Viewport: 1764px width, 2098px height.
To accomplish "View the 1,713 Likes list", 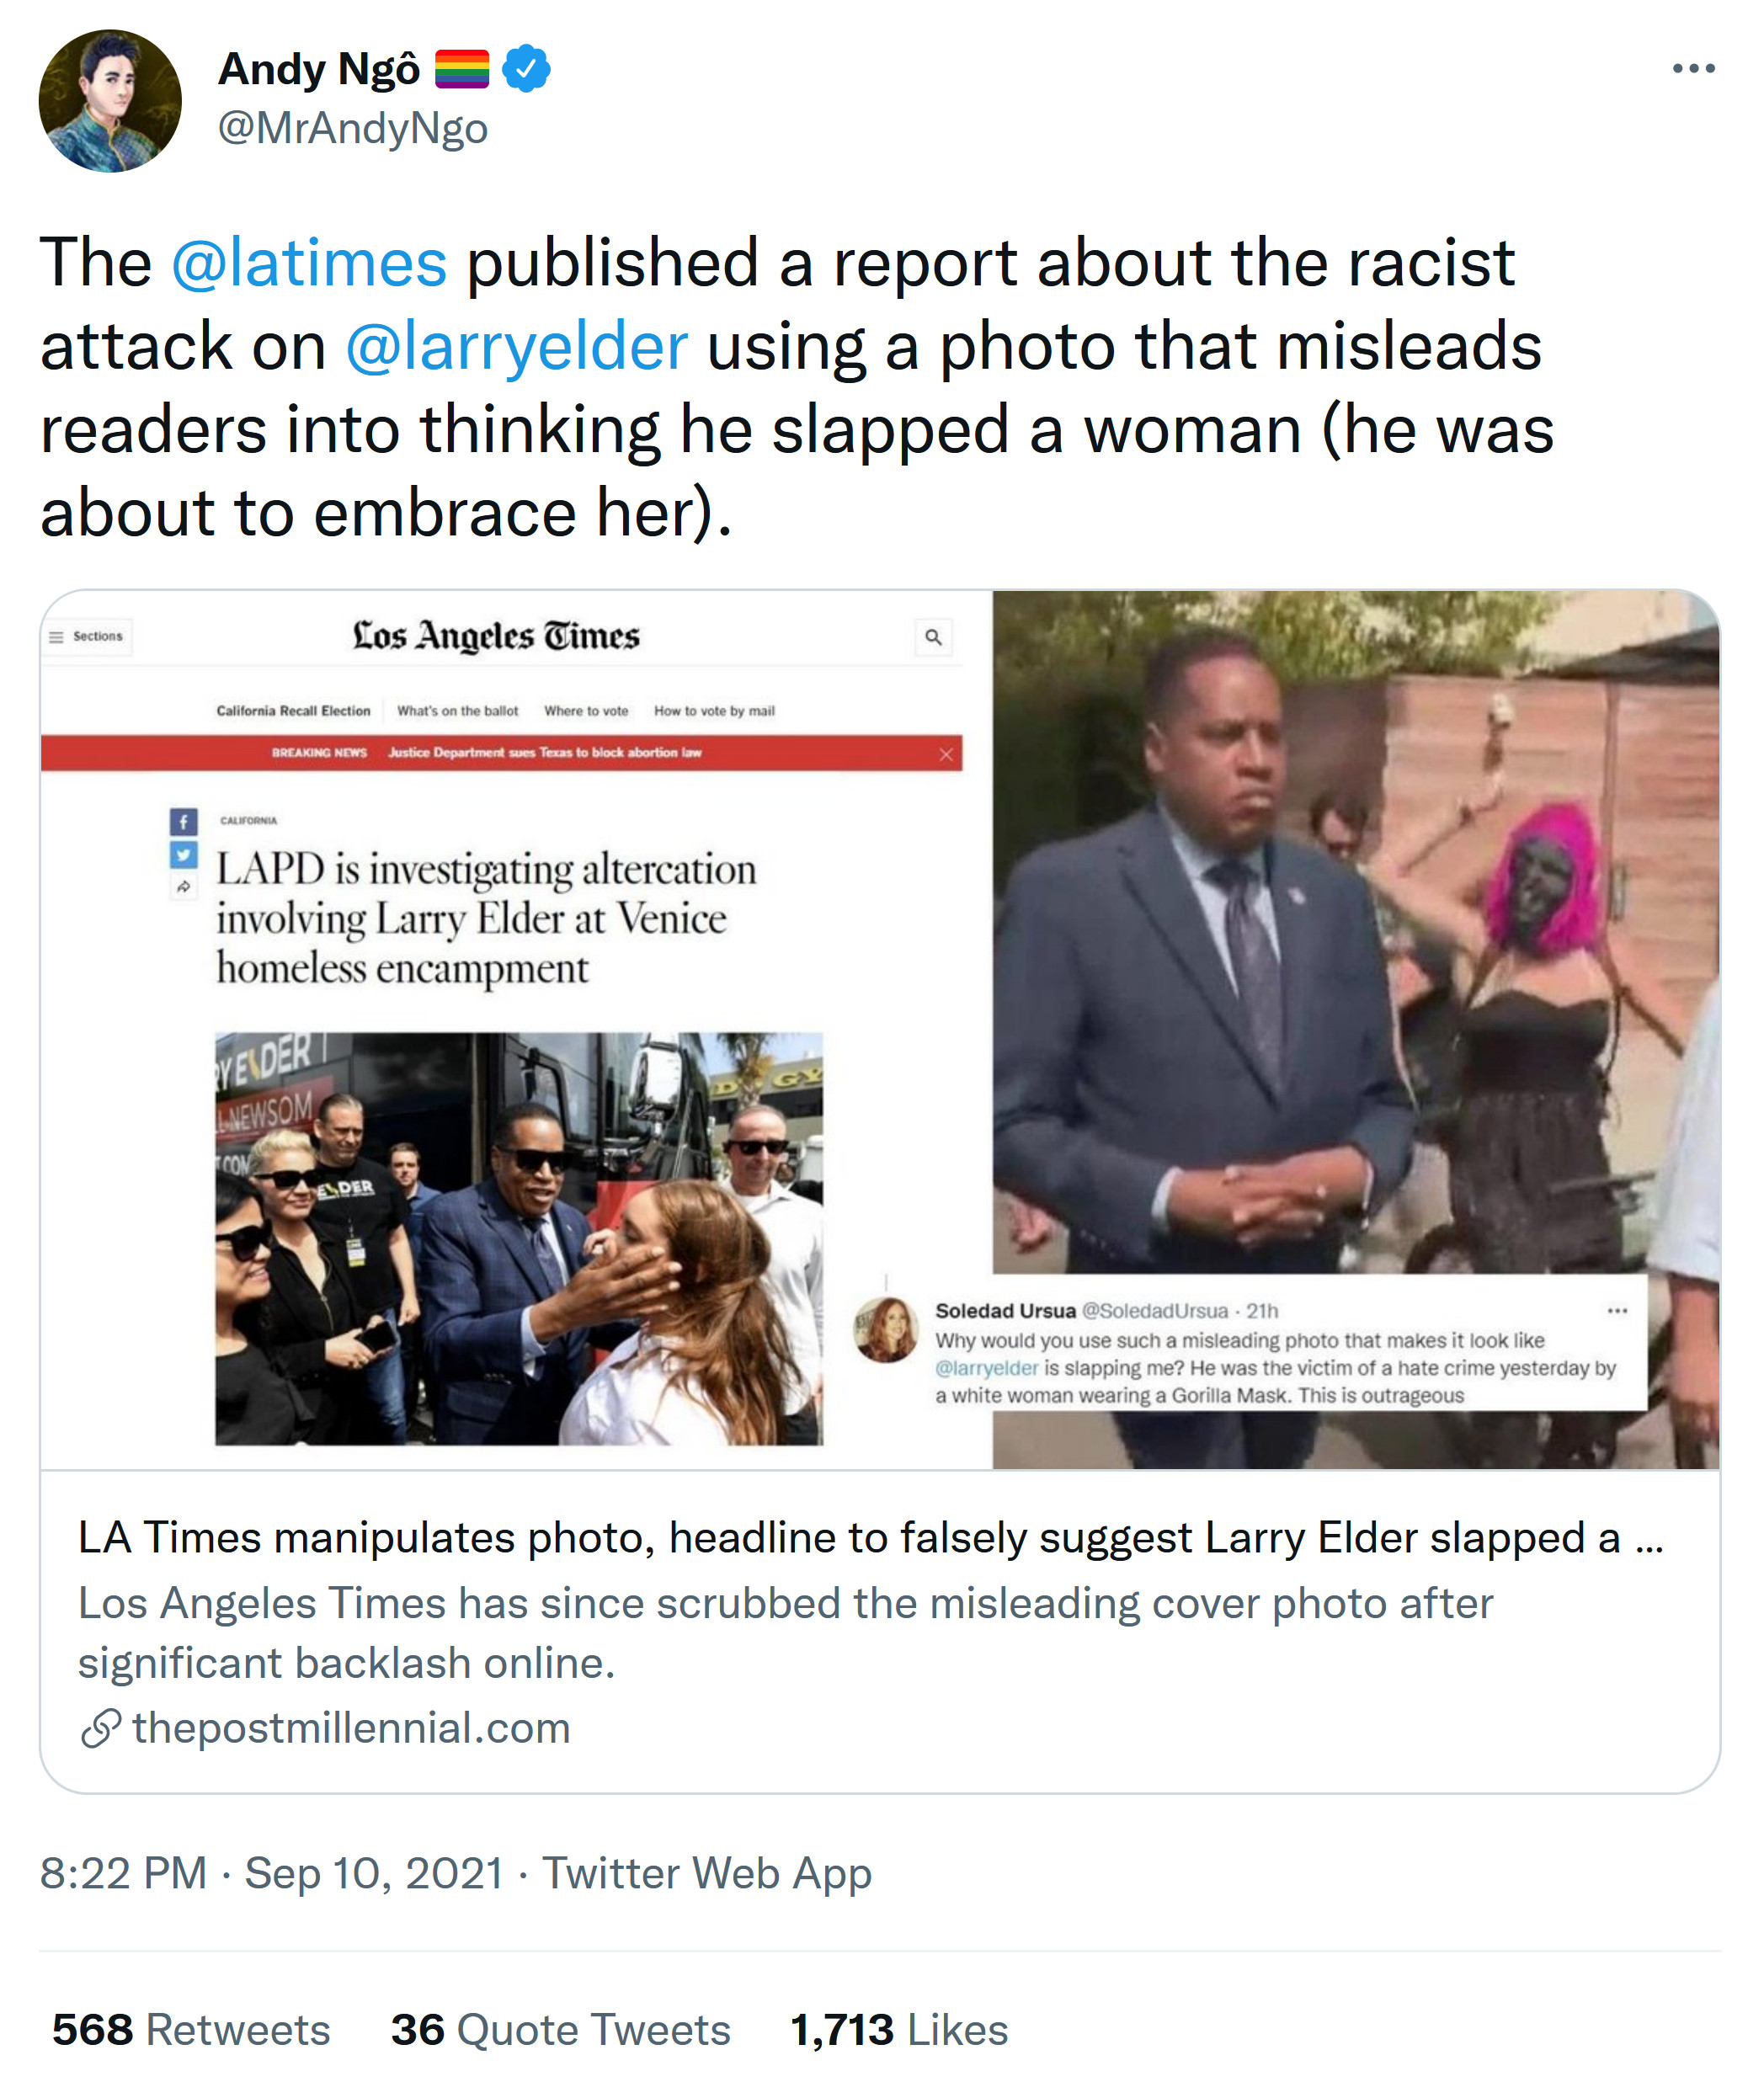I will click(899, 2030).
